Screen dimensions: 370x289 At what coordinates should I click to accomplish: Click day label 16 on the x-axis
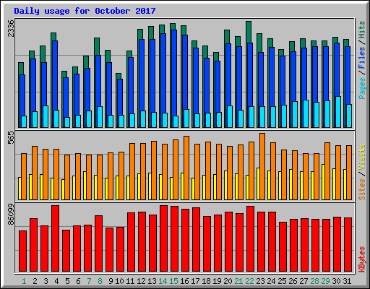[184, 281]
